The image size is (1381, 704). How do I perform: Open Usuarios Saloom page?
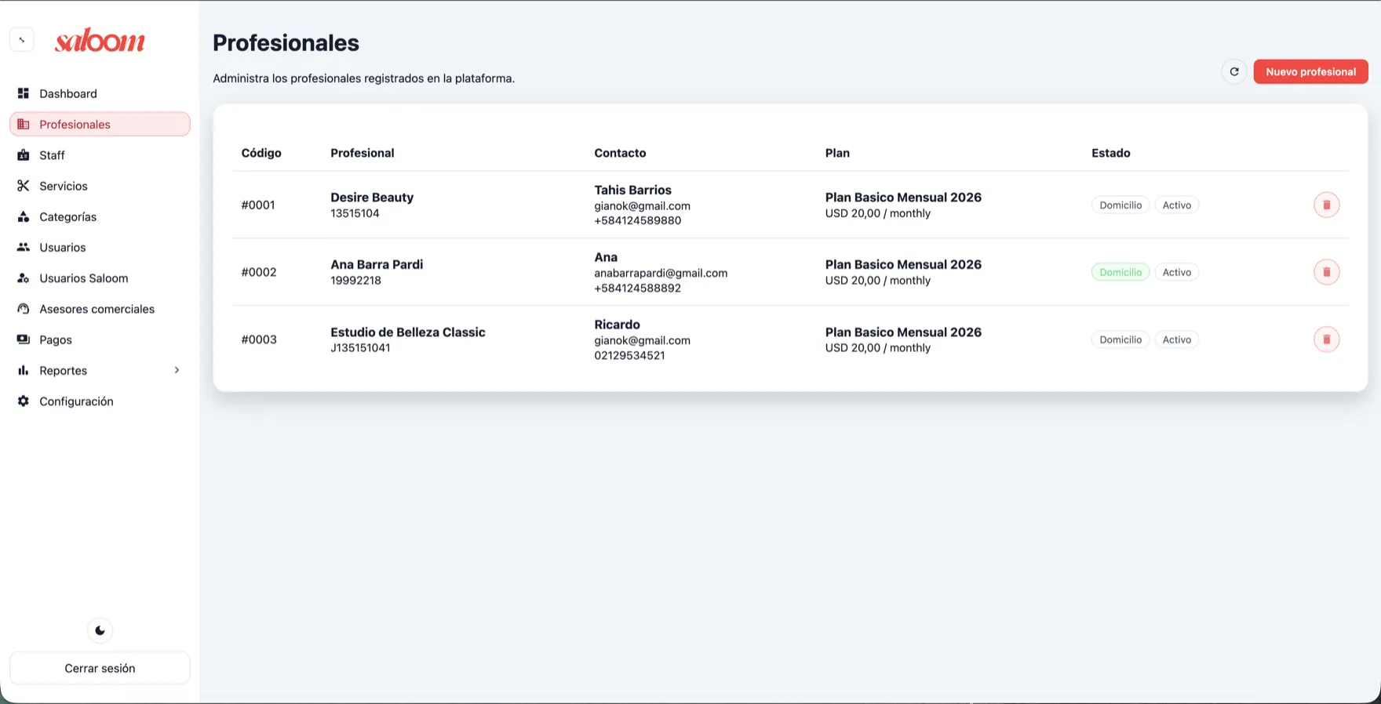[x=100, y=278]
